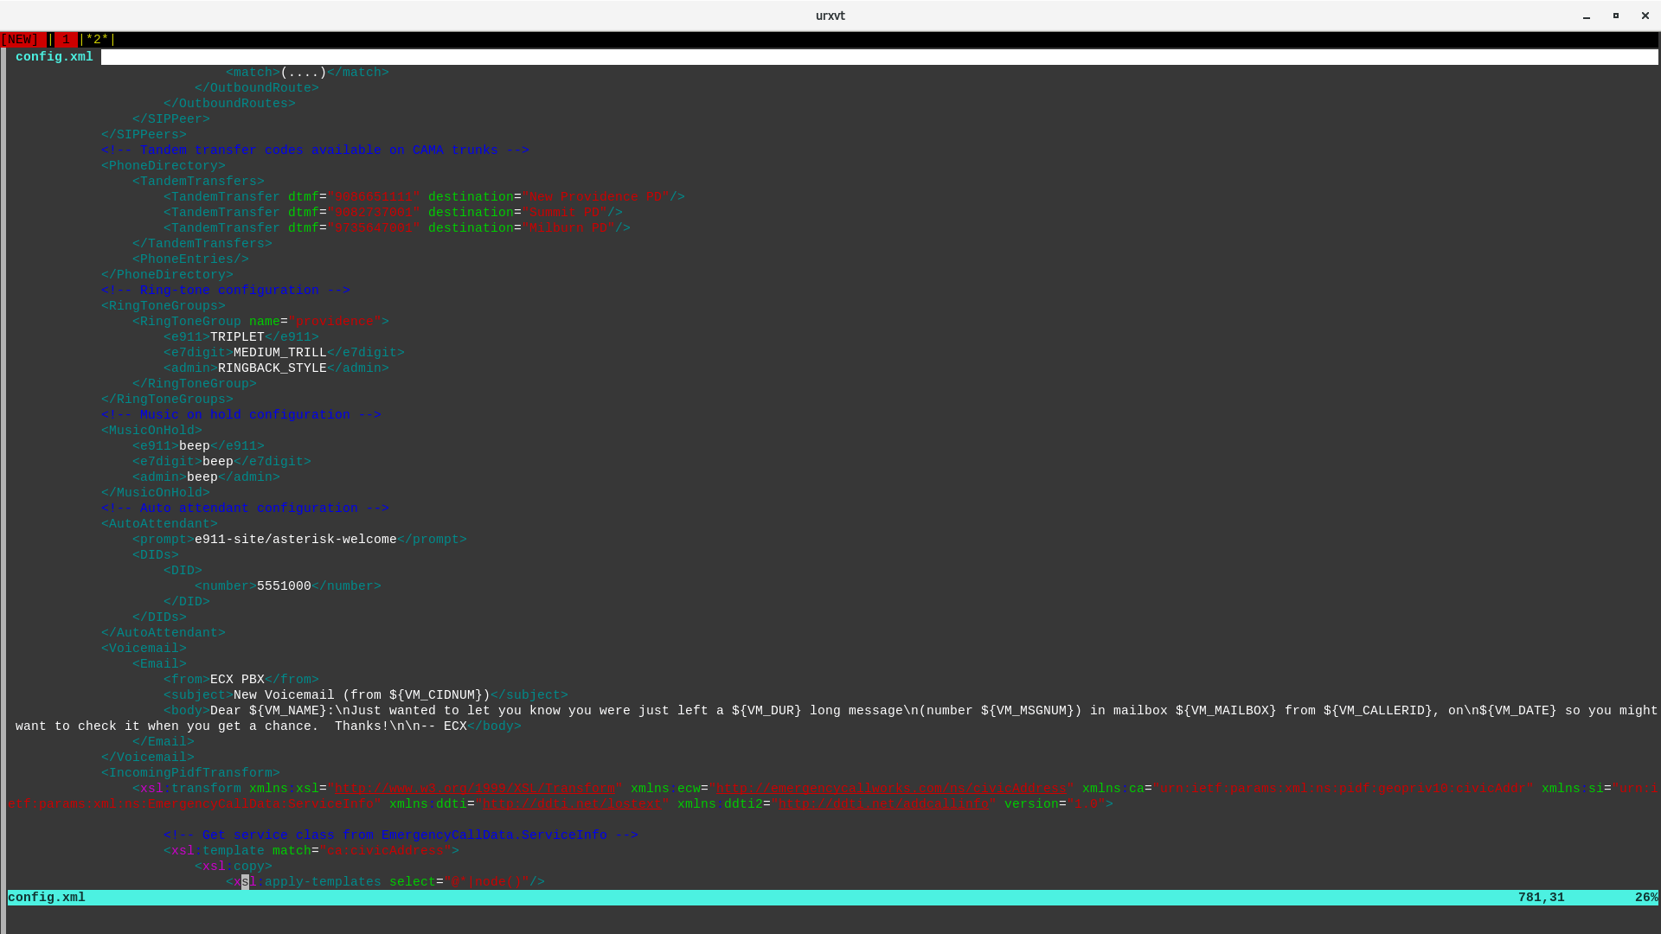
Task: Click the RINGBACK_STYLE value
Action: click(273, 368)
